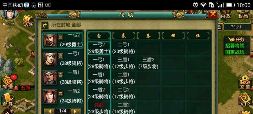Open the VIP badge icon
The width and height of the screenshot is (253, 114).
[245, 100]
